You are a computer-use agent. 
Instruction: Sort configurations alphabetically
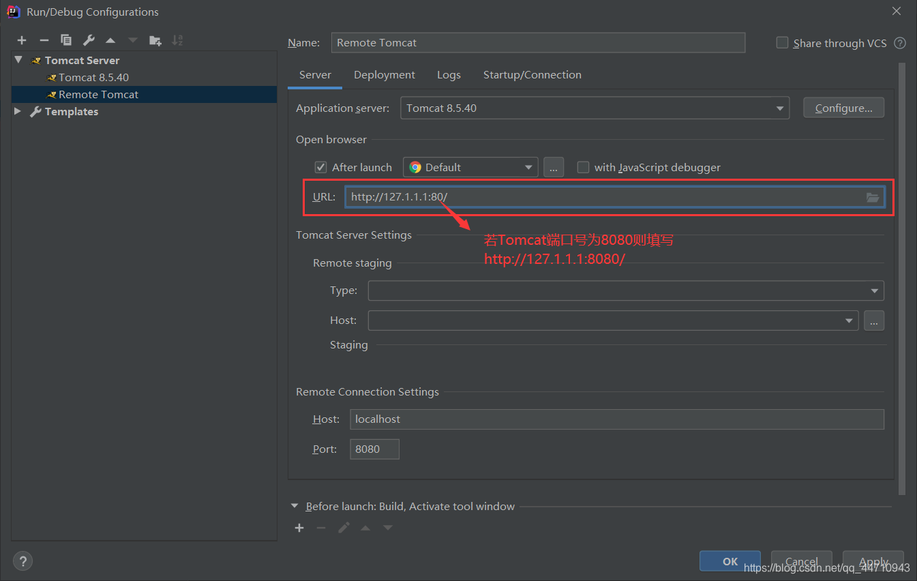click(177, 40)
